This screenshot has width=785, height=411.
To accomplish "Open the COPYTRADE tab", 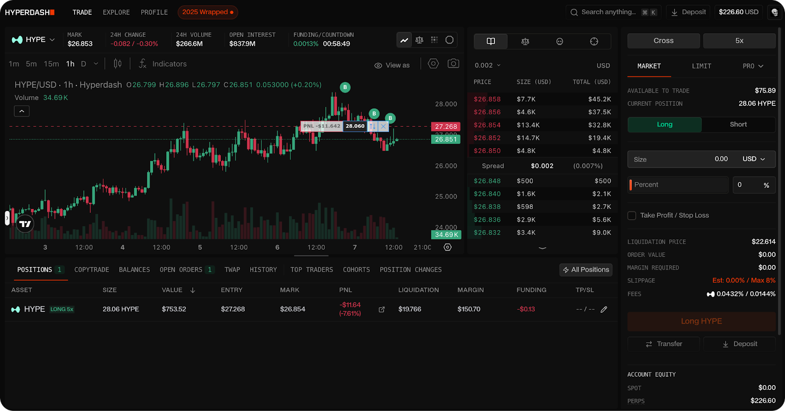I will (92, 270).
